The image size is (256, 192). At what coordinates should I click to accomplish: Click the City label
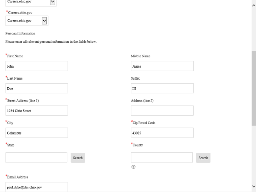(10, 123)
